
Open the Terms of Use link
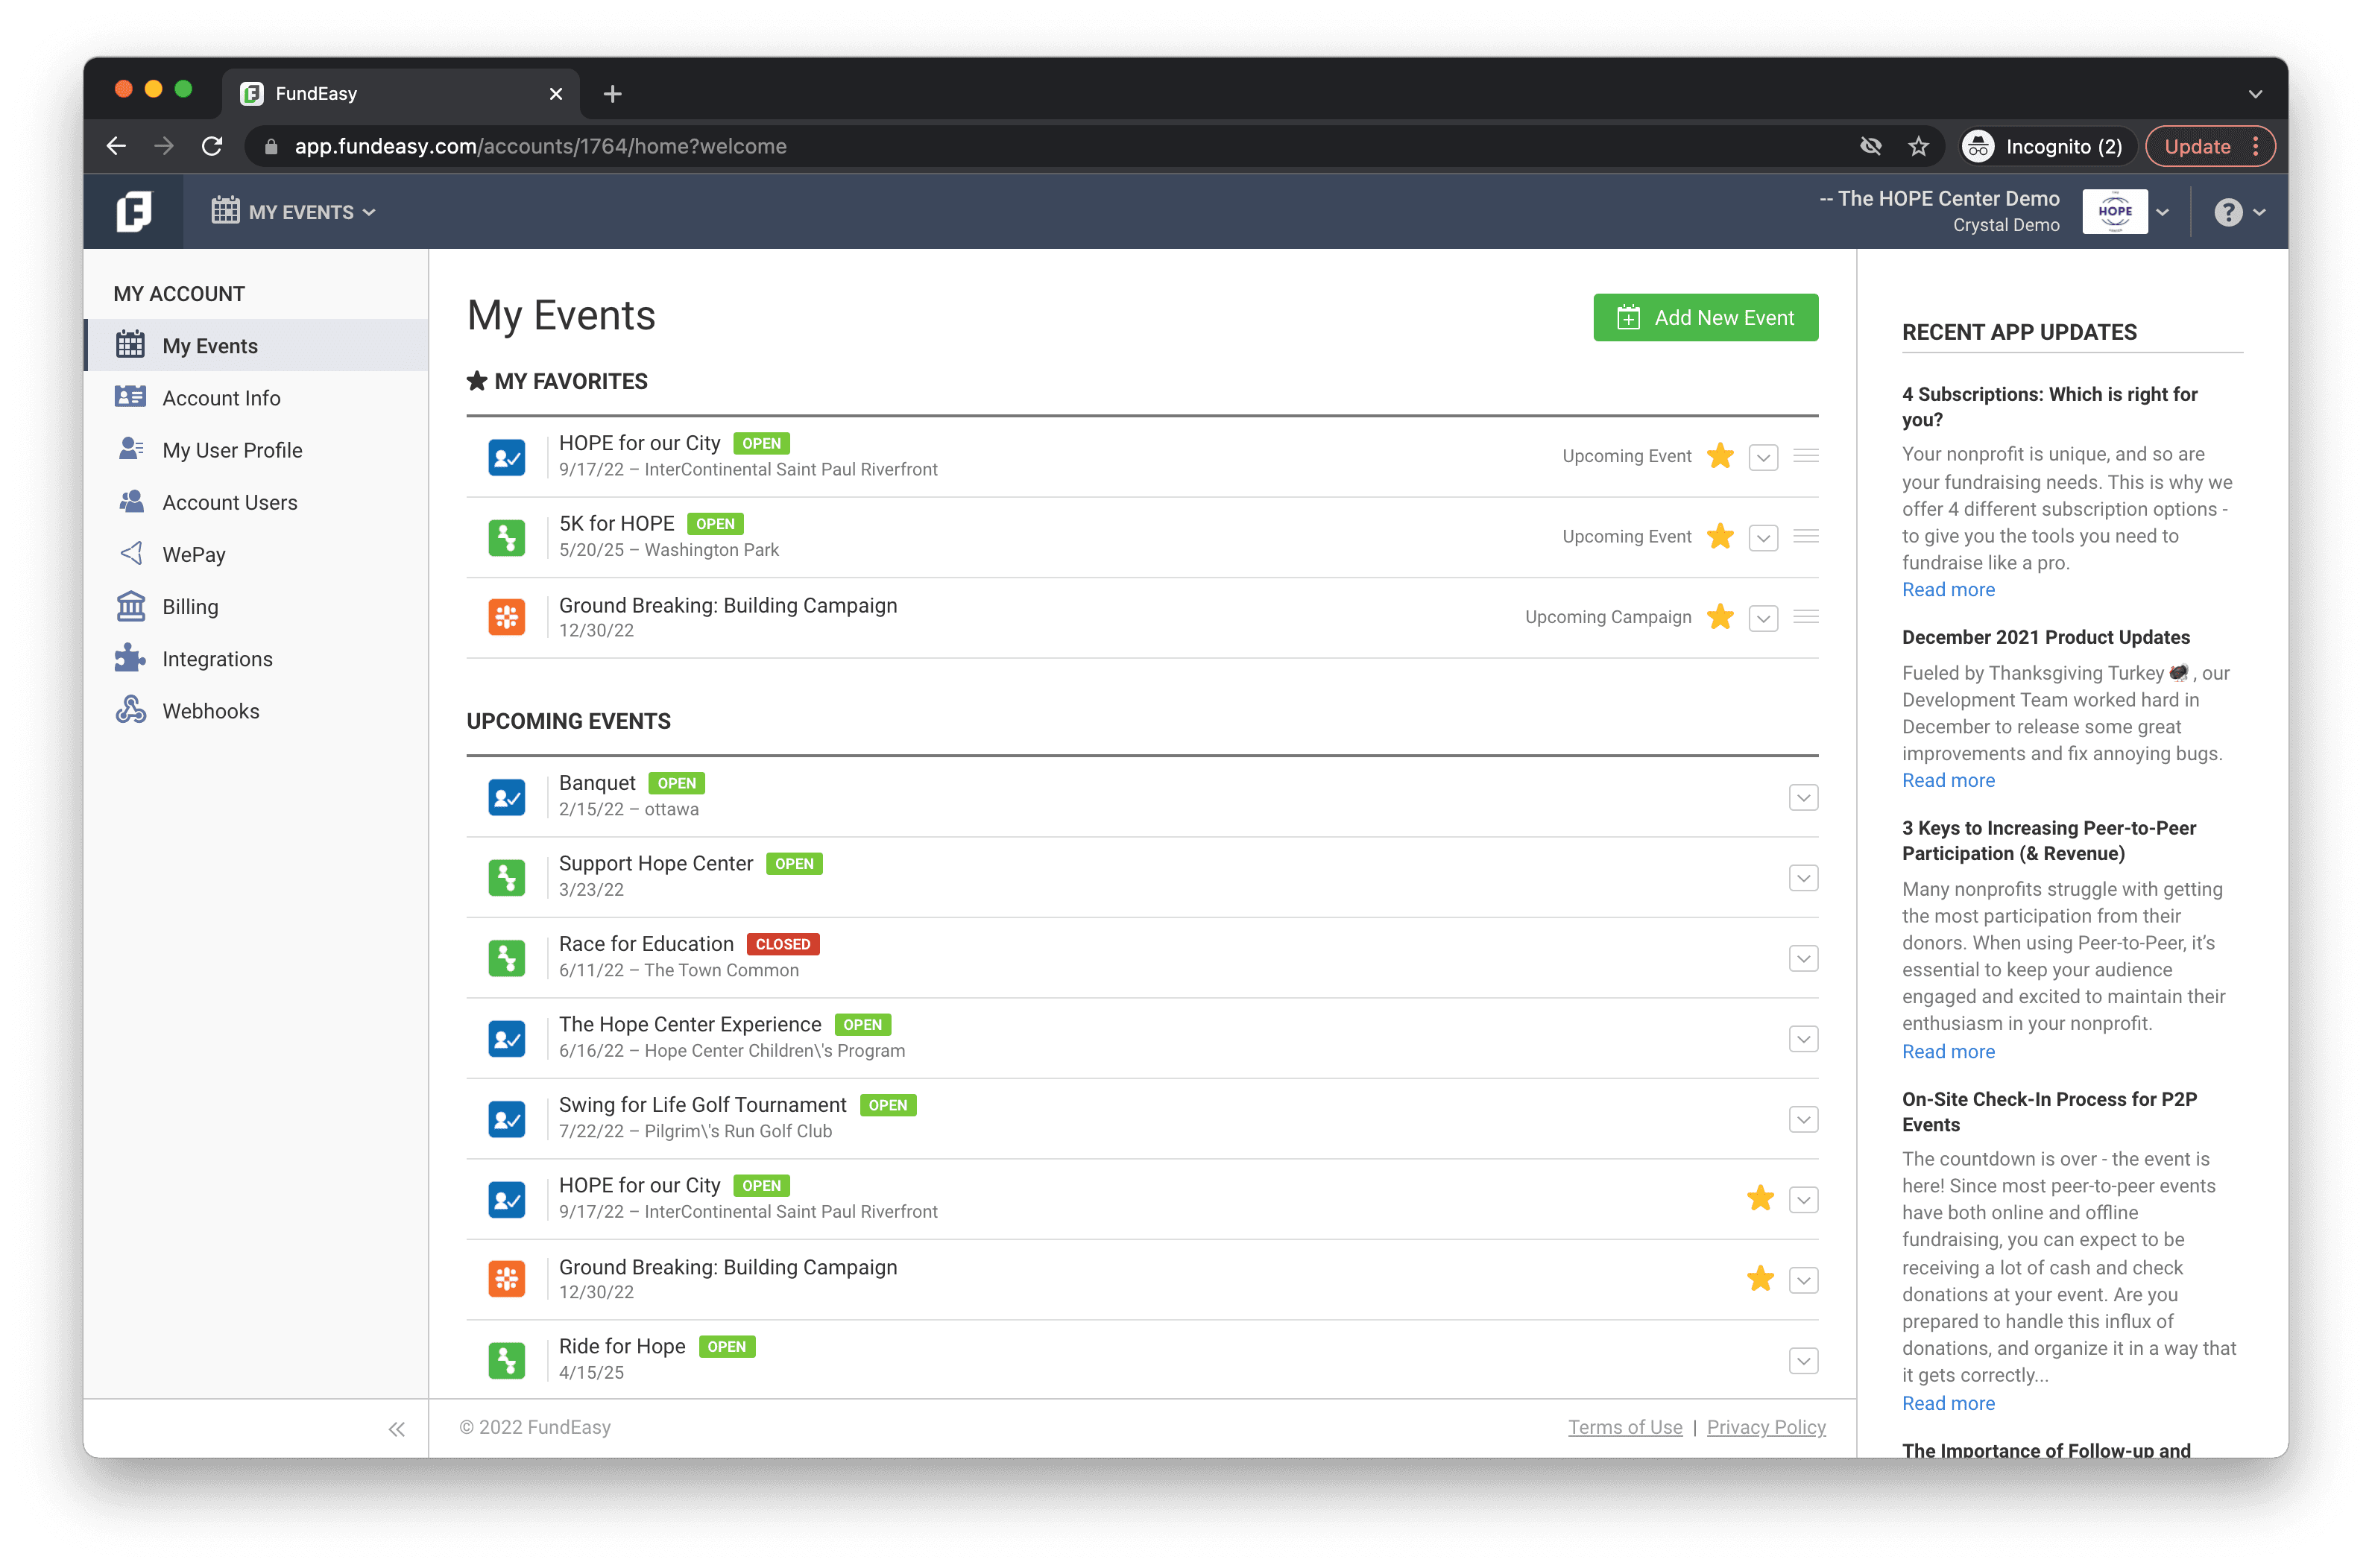pos(1624,1427)
